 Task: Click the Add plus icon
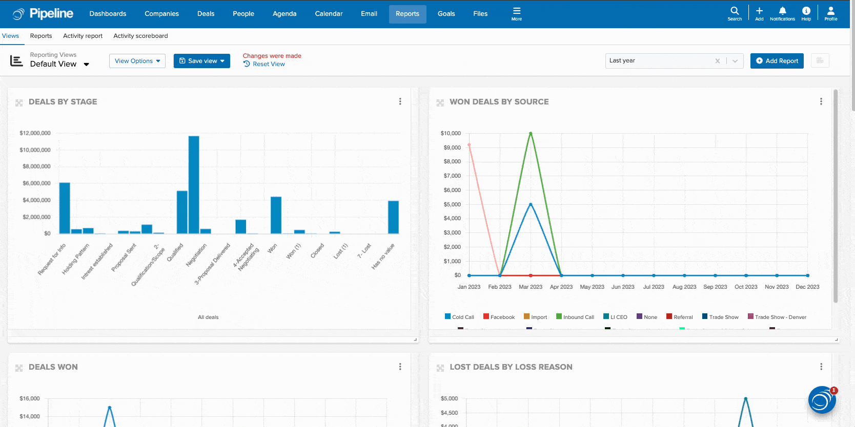[x=759, y=13]
